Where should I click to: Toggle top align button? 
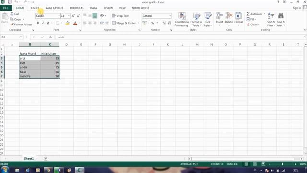click(x=85, y=16)
